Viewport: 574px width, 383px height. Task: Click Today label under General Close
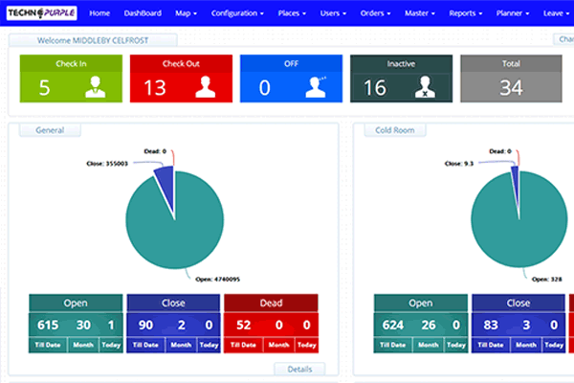click(209, 345)
